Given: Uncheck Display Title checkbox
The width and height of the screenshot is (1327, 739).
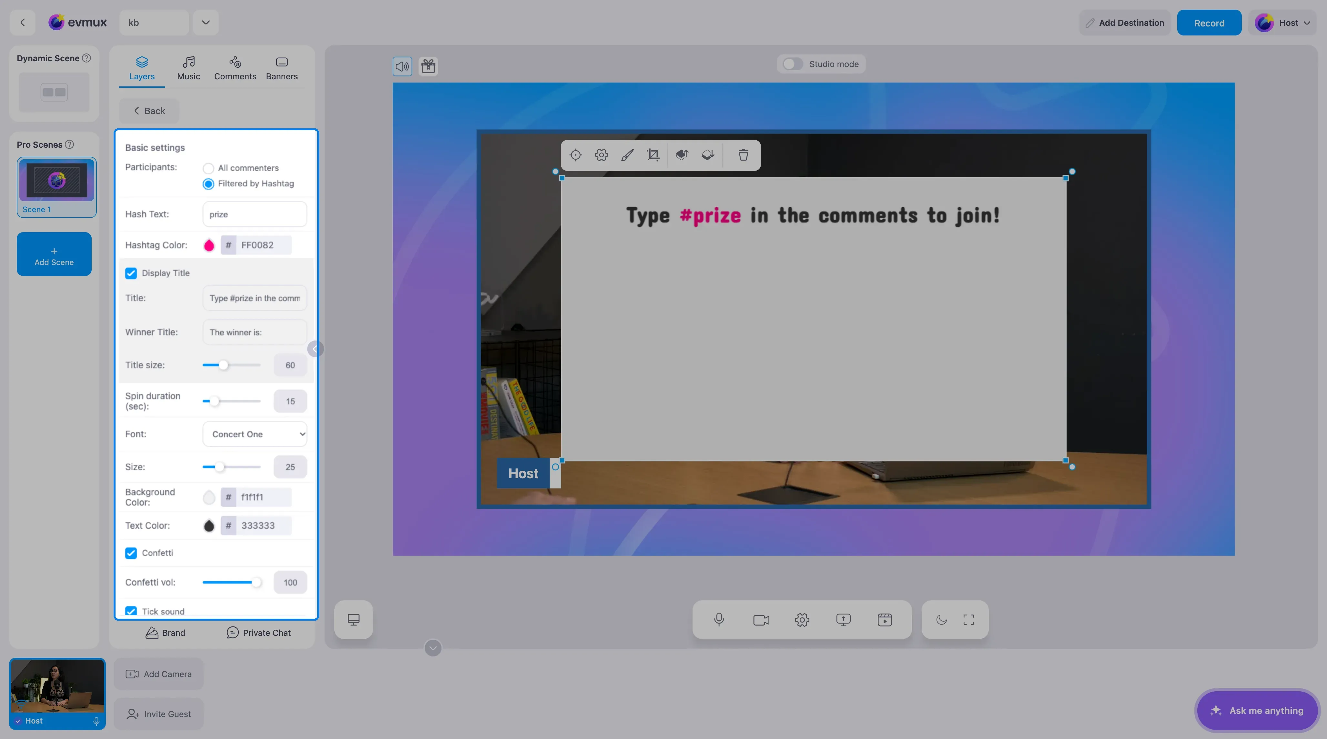Looking at the screenshot, I should pyautogui.click(x=131, y=273).
